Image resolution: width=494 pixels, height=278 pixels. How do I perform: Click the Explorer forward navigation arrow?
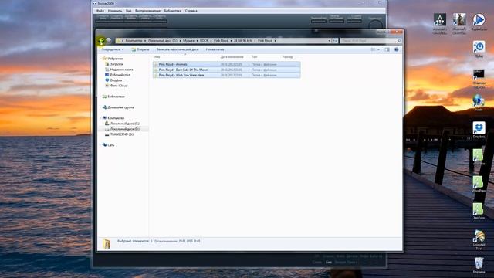(109, 40)
